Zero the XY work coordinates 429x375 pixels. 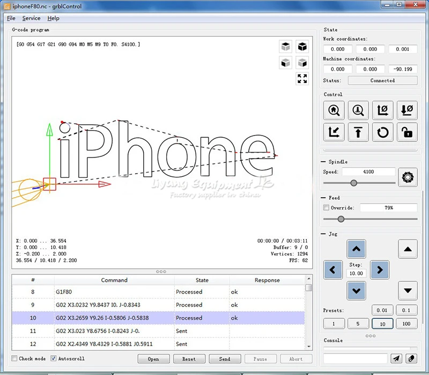point(382,110)
